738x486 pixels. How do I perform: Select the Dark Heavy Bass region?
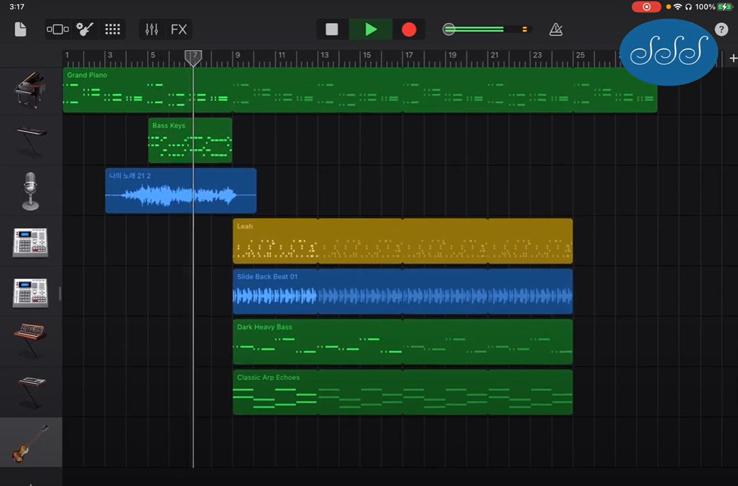pos(402,341)
